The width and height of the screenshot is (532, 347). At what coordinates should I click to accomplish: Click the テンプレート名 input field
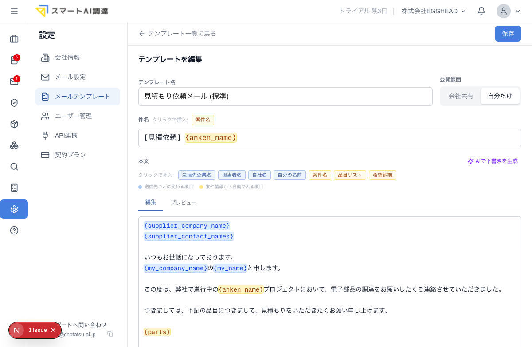coord(286,97)
